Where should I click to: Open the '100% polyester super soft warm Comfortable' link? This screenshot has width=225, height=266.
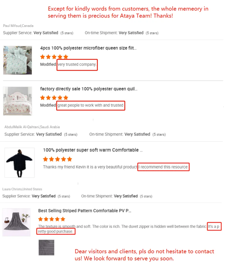(x=93, y=150)
